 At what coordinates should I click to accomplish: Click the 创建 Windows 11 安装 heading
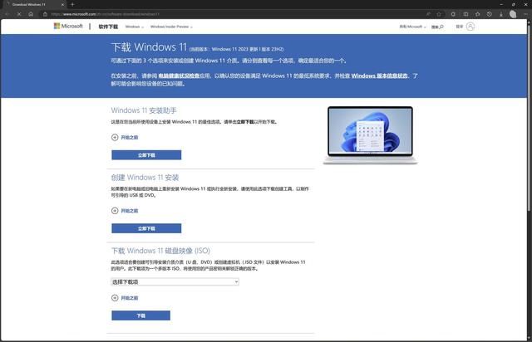tap(145, 178)
